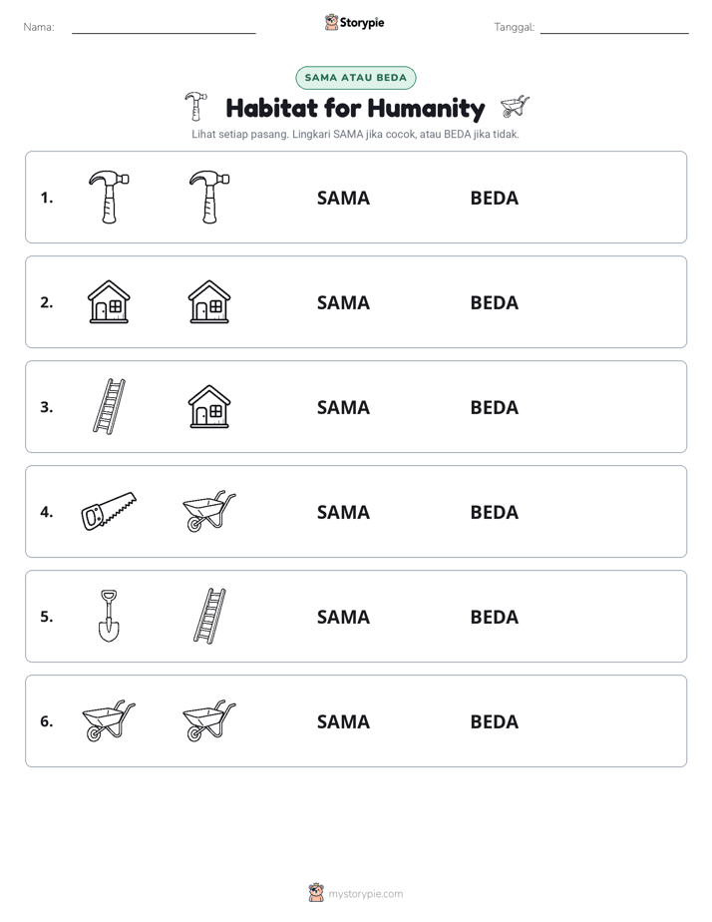Click the hammer icon left of the title
This screenshot has width=712, height=922.
point(195,107)
